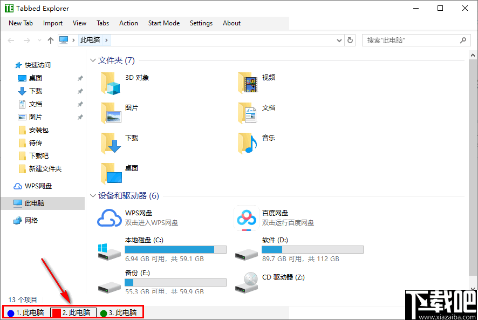Open the address bar history dropdown
This screenshot has height=320, width=478.
point(339,40)
